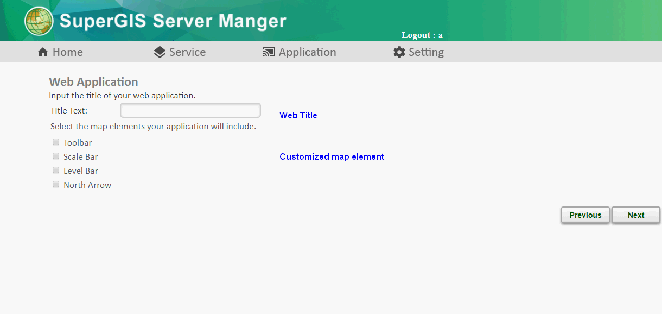
Task: Click the Setting gear icon
Action: pyautogui.click(x=399, y=52)
